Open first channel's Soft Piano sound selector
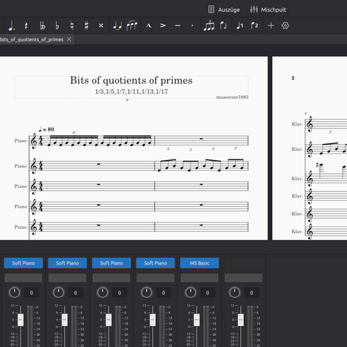This screenshot has width=347, height=347. coord(23,263)
